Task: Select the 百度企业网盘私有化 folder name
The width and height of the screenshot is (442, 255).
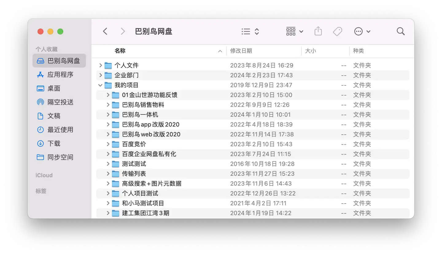Action: [x=149, y=154]
